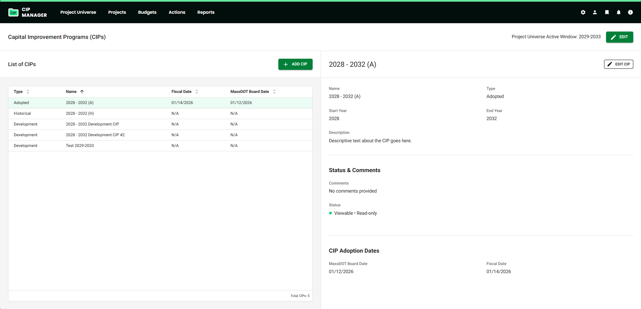Toggle sorting on MassDOT Board Date column
This screenshot has width=641, height=309.
pyautogui.click(x=274, y=91)
